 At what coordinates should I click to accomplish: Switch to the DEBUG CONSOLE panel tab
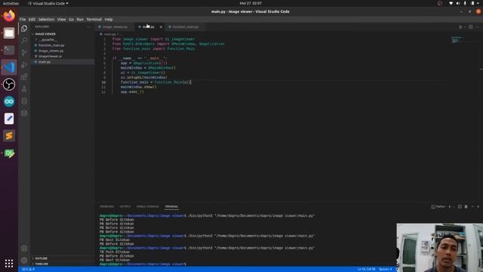pyautogui.click(x=148, y=206)
